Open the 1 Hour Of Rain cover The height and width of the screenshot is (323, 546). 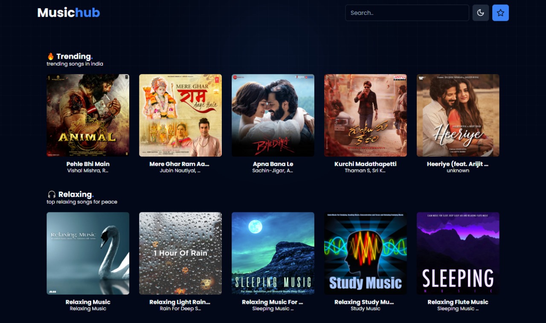[x=180, y=253]
